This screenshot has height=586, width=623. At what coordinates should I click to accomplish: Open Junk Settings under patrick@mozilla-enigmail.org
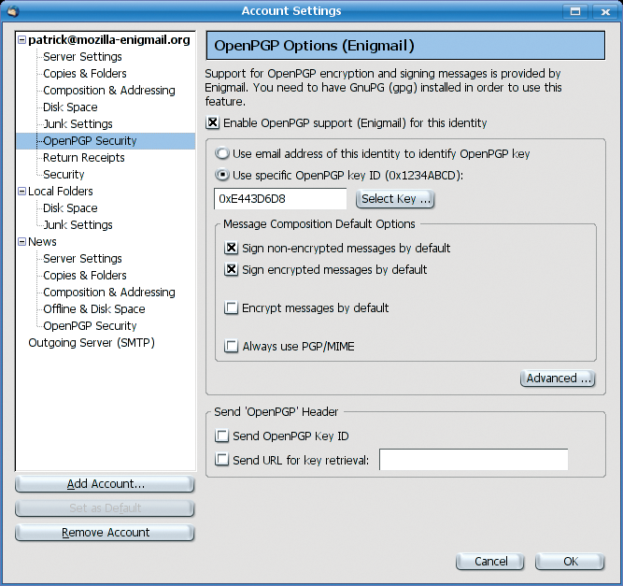coord(78,124)
